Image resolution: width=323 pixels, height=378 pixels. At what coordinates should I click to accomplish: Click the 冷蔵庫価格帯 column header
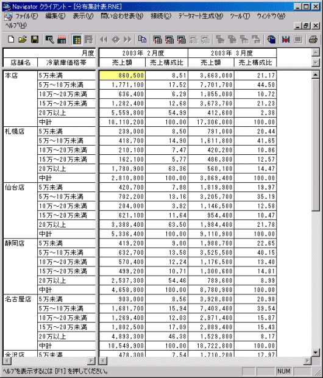coord(66,63)
